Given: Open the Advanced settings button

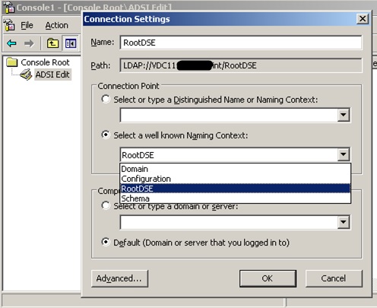Looking at the screenshot, I should [119, 278].
